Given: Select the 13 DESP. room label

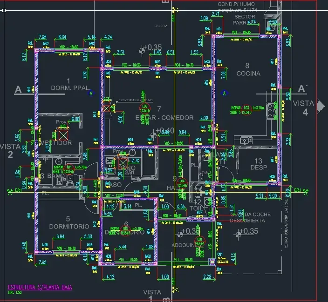Looking at the screenshot, I should pos(259,164).
